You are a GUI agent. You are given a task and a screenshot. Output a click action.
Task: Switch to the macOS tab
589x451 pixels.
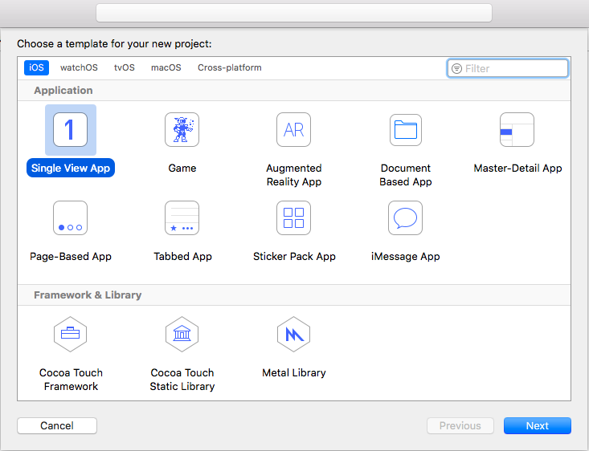pos(166,68)
